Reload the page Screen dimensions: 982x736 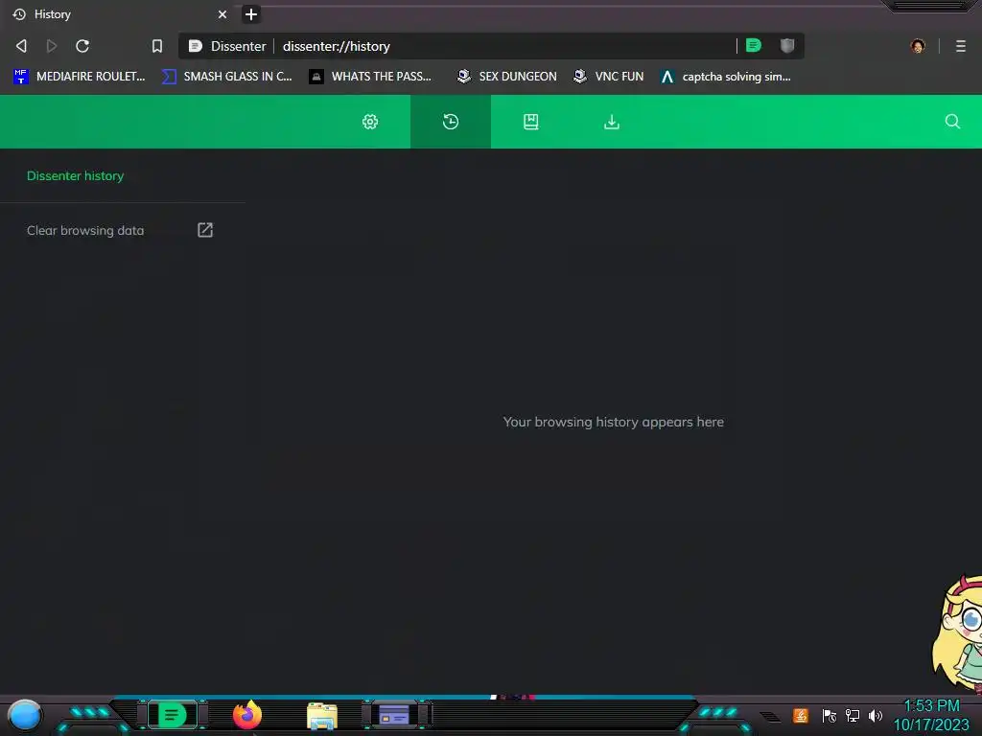coord(82,46)
